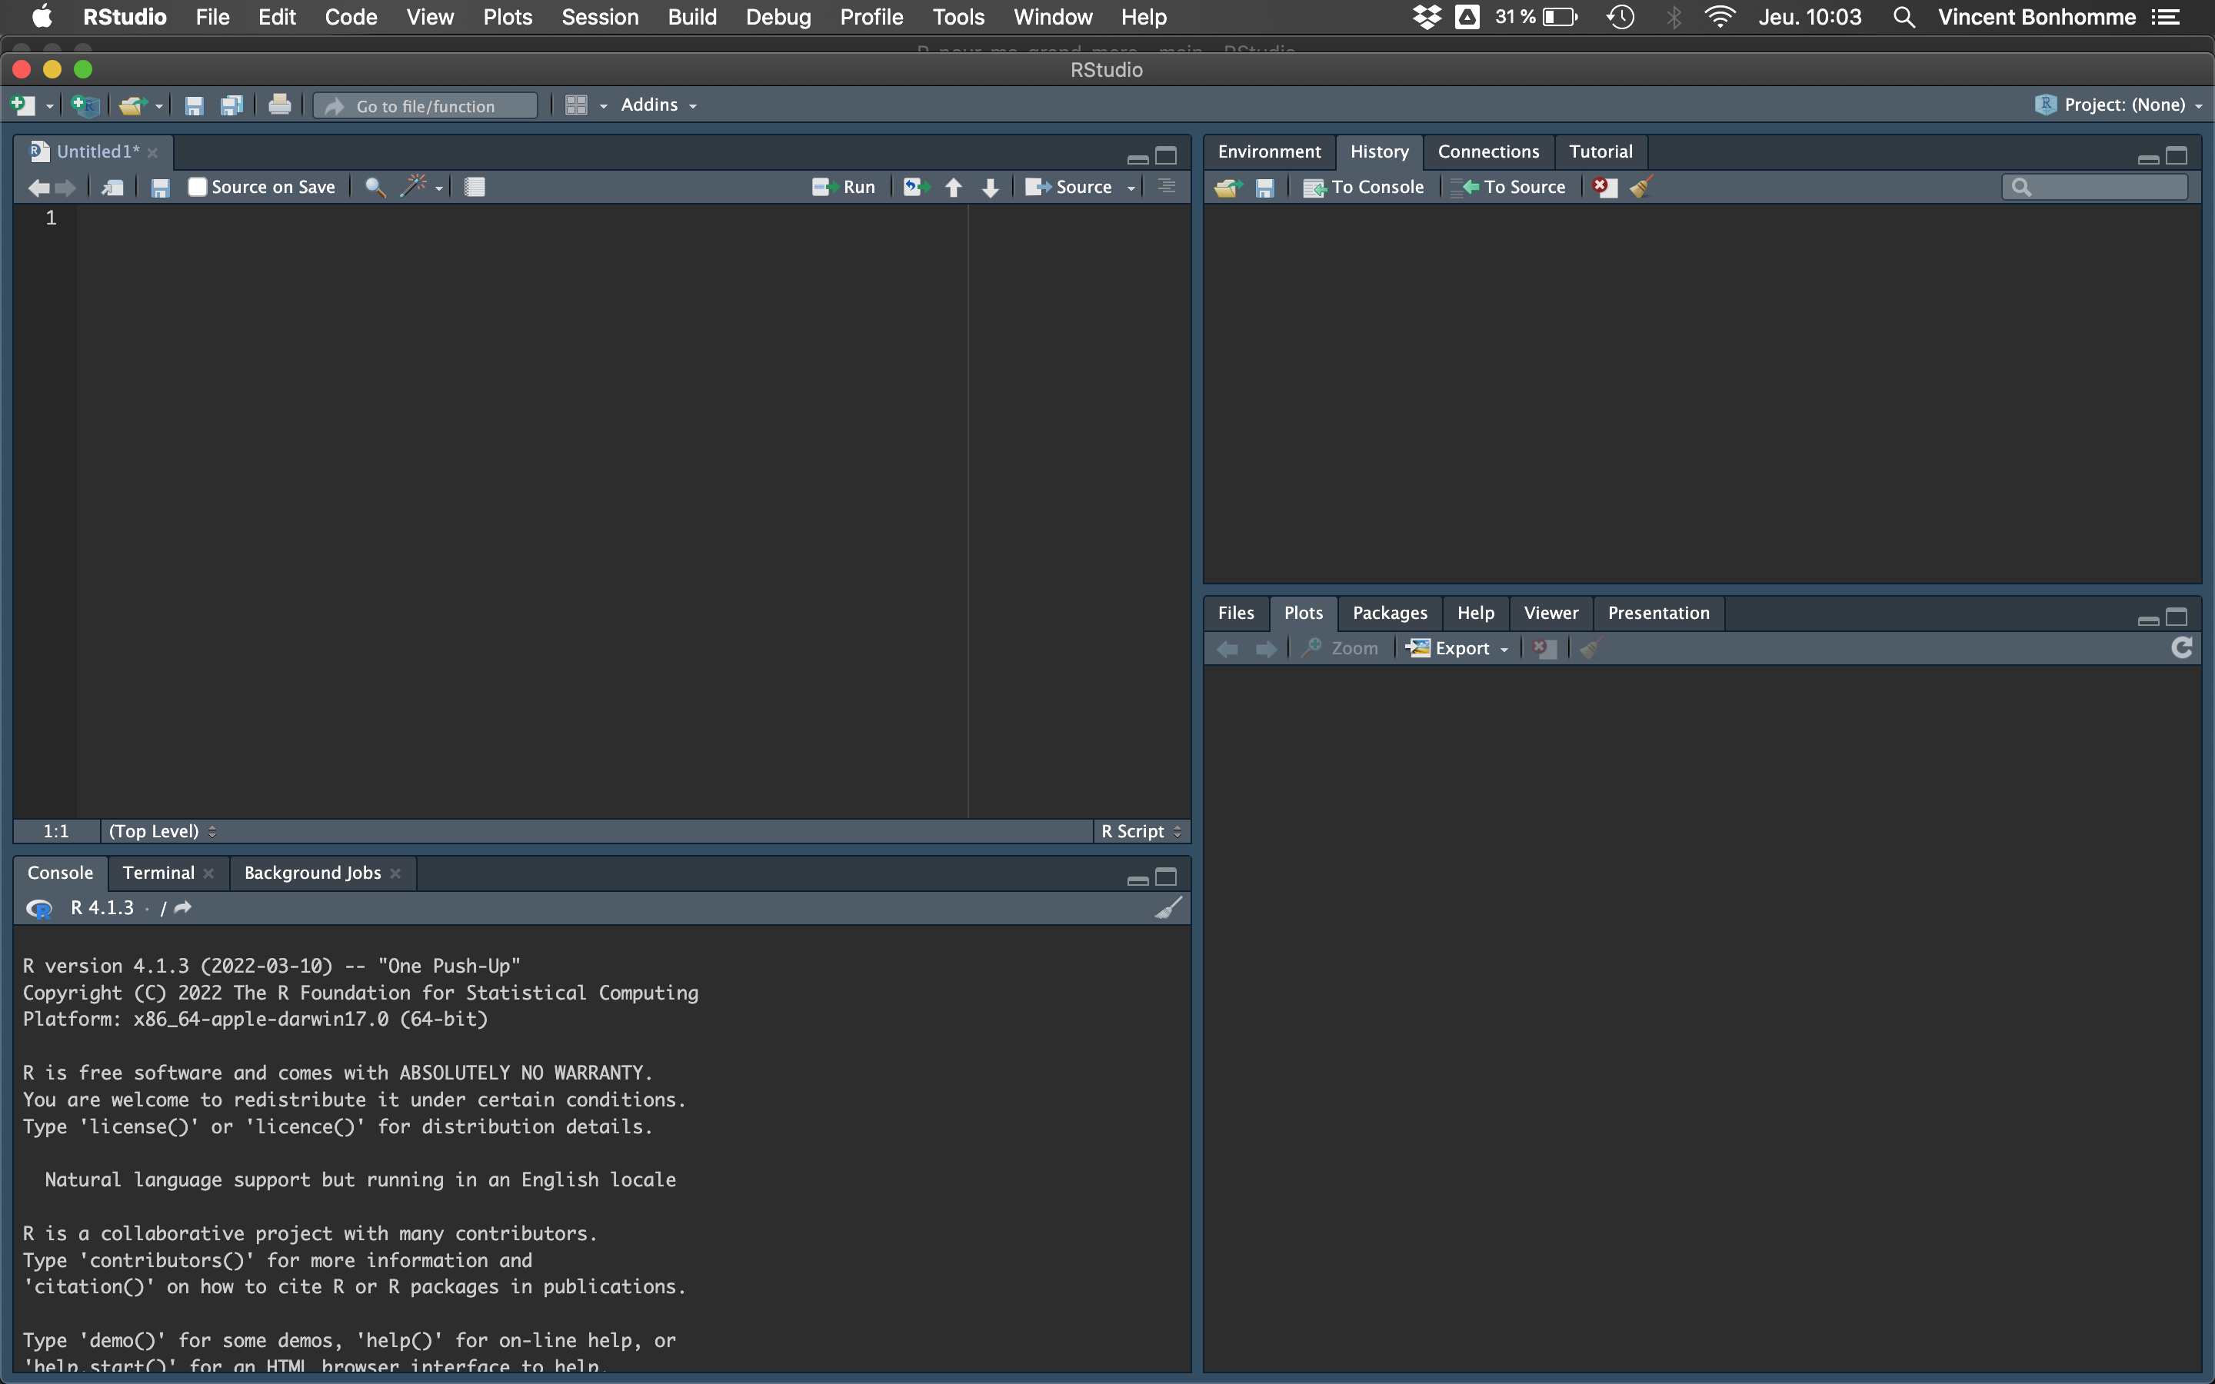
Task: Switch to the Environment tab
Action: pos(1268,152)
